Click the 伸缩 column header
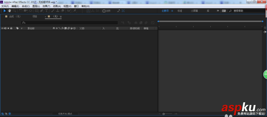This screenshot has height=117, width=267. click(146, 28)
